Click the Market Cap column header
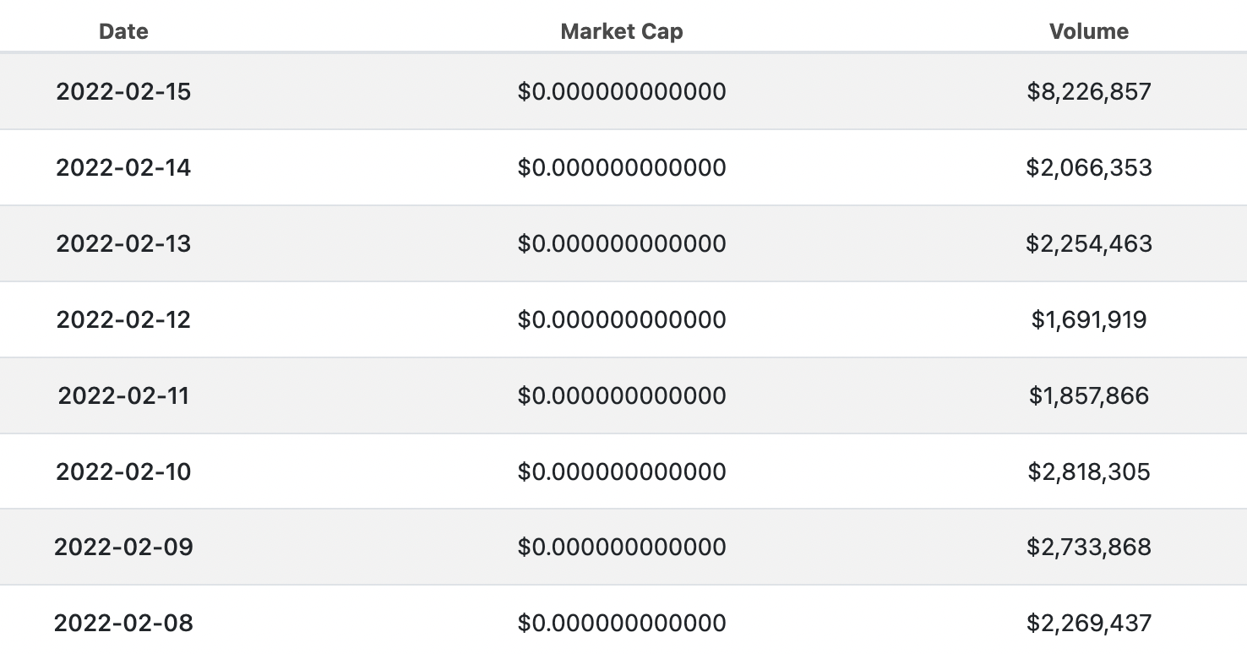 coord(622,32)
